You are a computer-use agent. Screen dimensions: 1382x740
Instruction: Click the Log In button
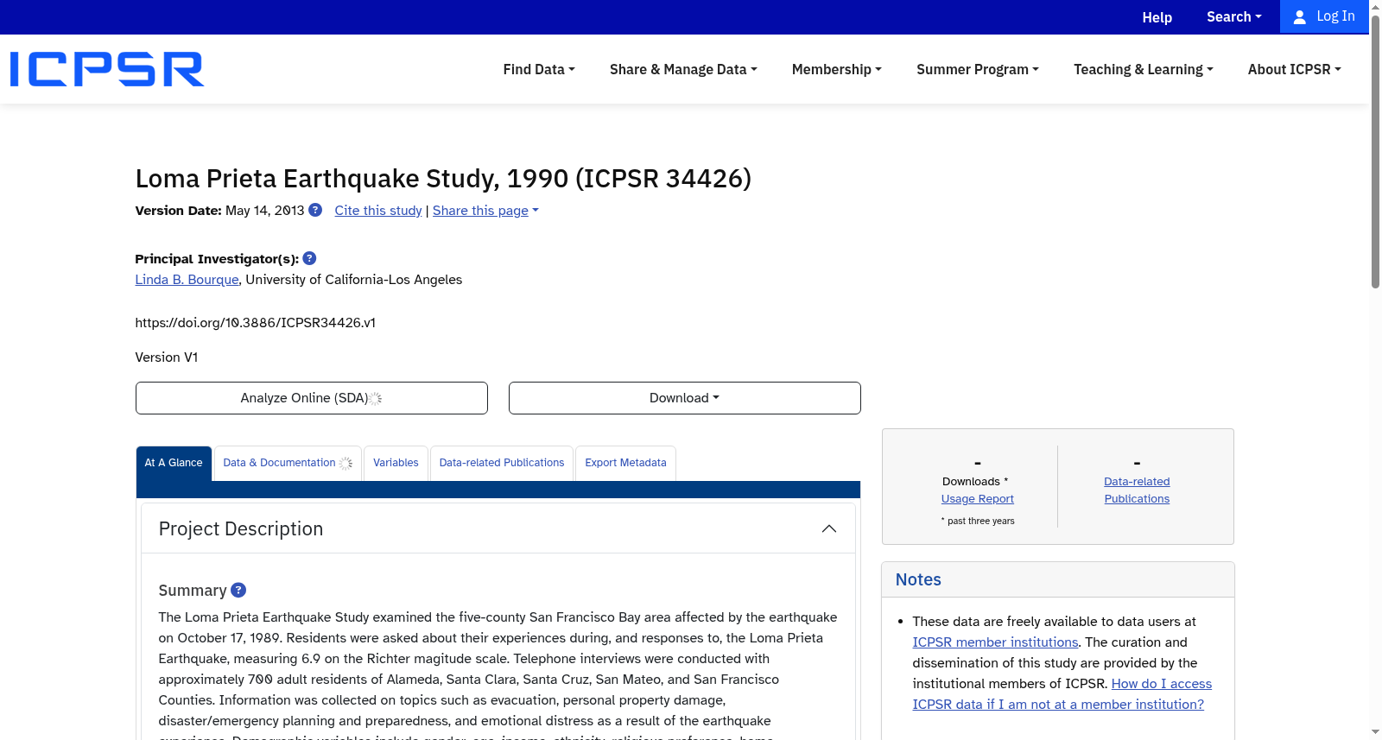[x=1324, y=16]
